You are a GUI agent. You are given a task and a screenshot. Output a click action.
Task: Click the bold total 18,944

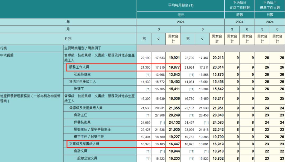coord(174,151)
